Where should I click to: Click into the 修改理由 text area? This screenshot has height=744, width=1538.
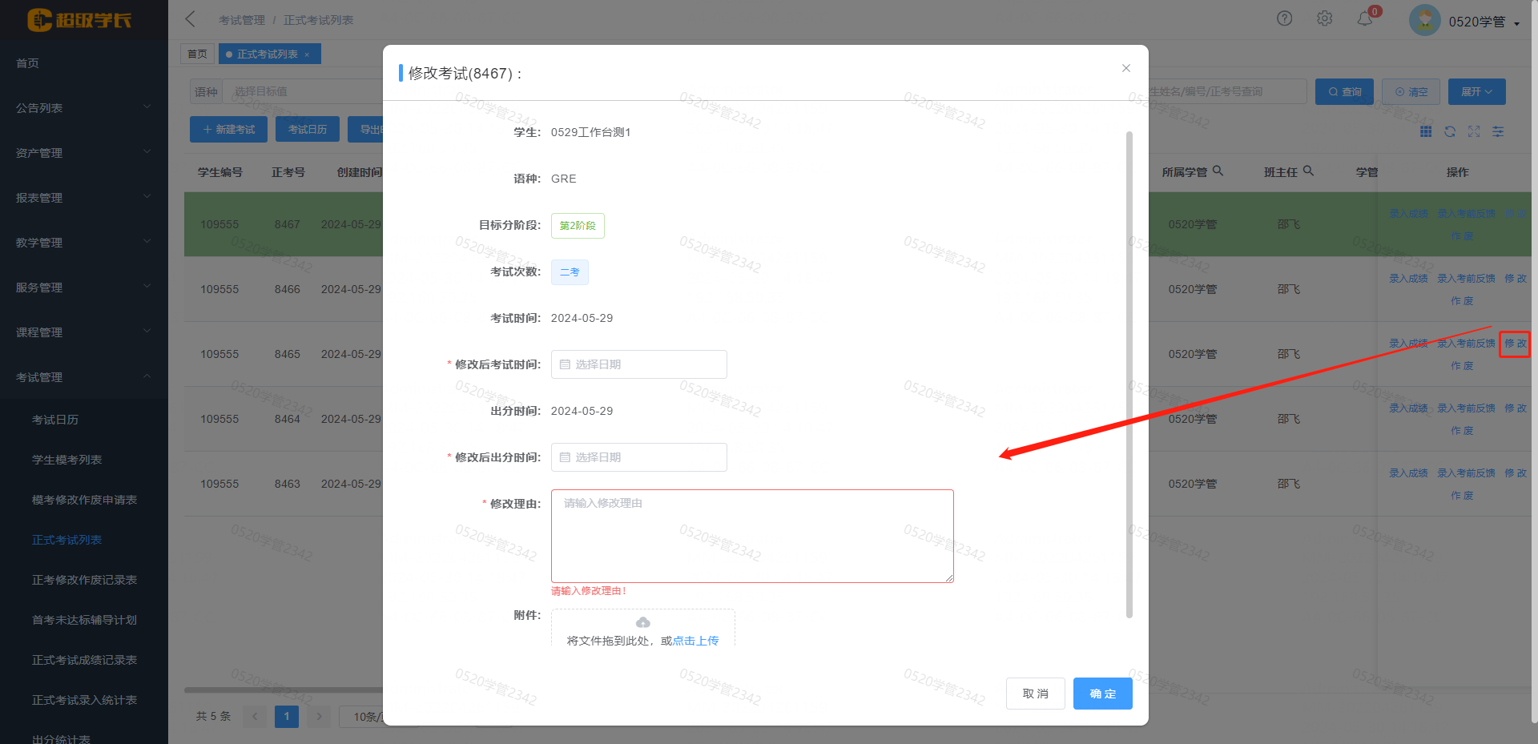pos(751,536)
